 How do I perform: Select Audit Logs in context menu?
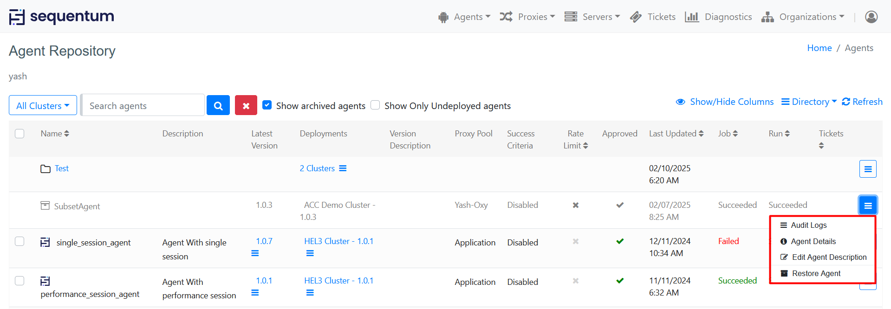pos(808,225)
